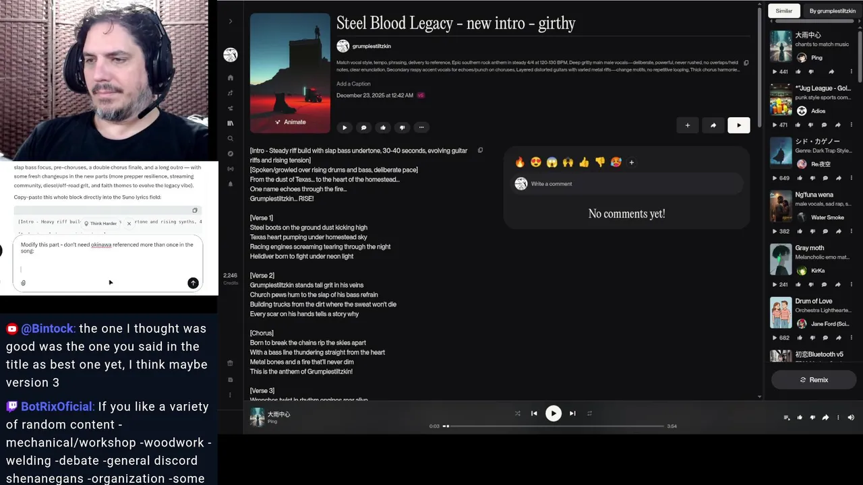863x485 pixels.
Task: Skip to the previous track
Action: (534, 414)
